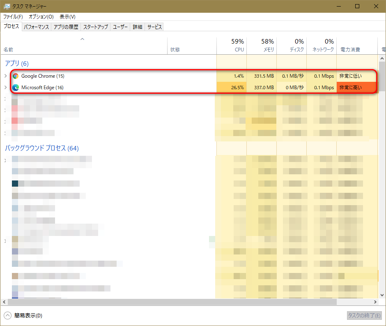Click the Task Manager title bar icon
The image size is (386, 326).
[7, 6]
